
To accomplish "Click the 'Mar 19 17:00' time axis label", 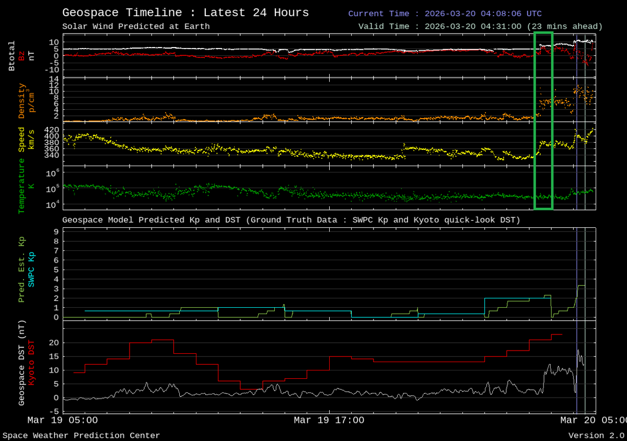I will pyautogui.click(x=329, y=420).
